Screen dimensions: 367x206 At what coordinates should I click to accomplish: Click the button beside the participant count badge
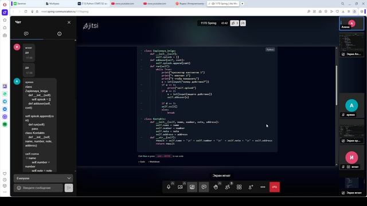tap(243, 23)
